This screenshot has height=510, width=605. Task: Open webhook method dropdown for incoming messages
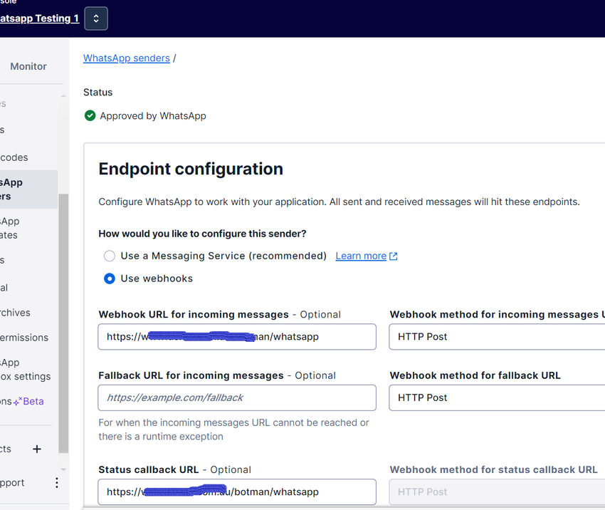pos(496,337)
